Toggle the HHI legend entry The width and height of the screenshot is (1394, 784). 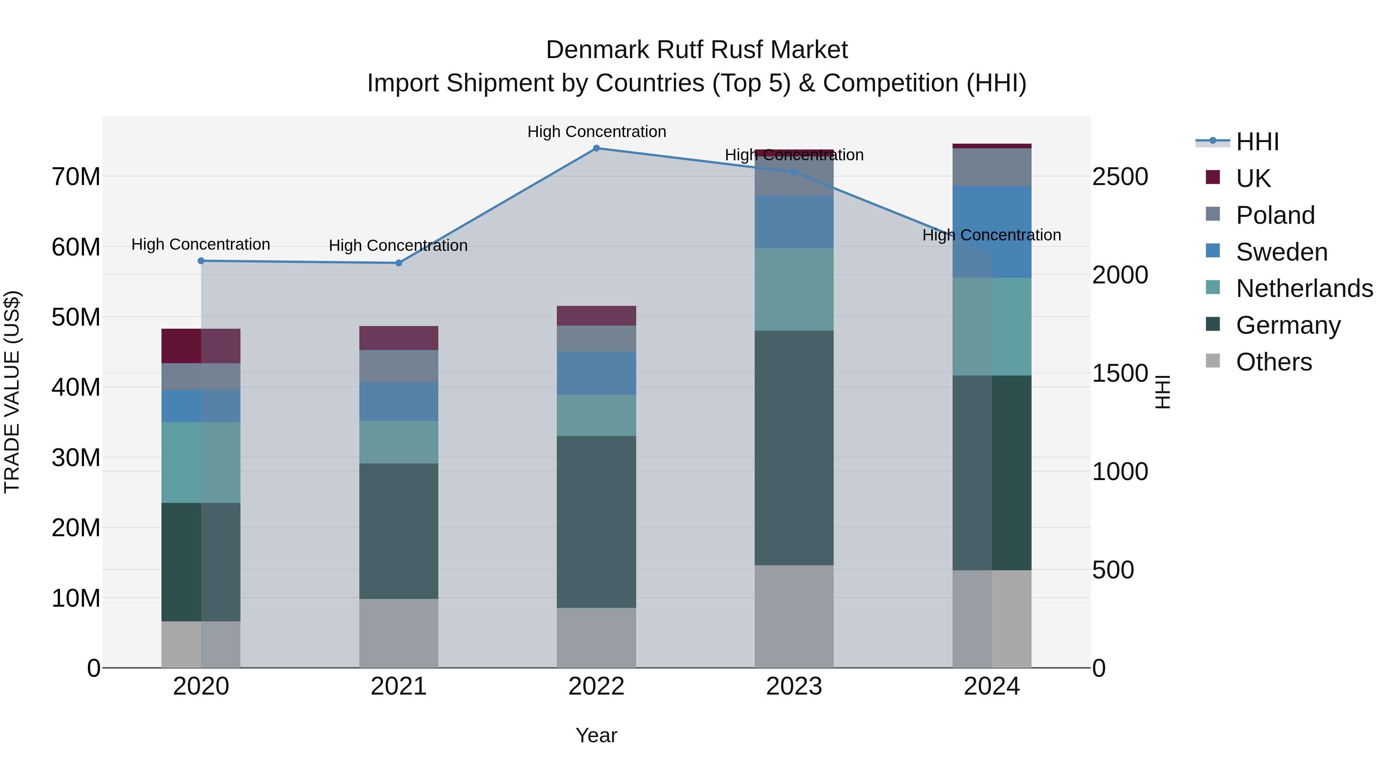click(x=1237, y=142)
